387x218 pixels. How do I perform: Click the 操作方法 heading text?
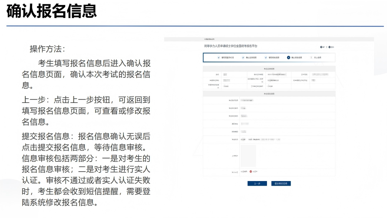coord(47,49)
